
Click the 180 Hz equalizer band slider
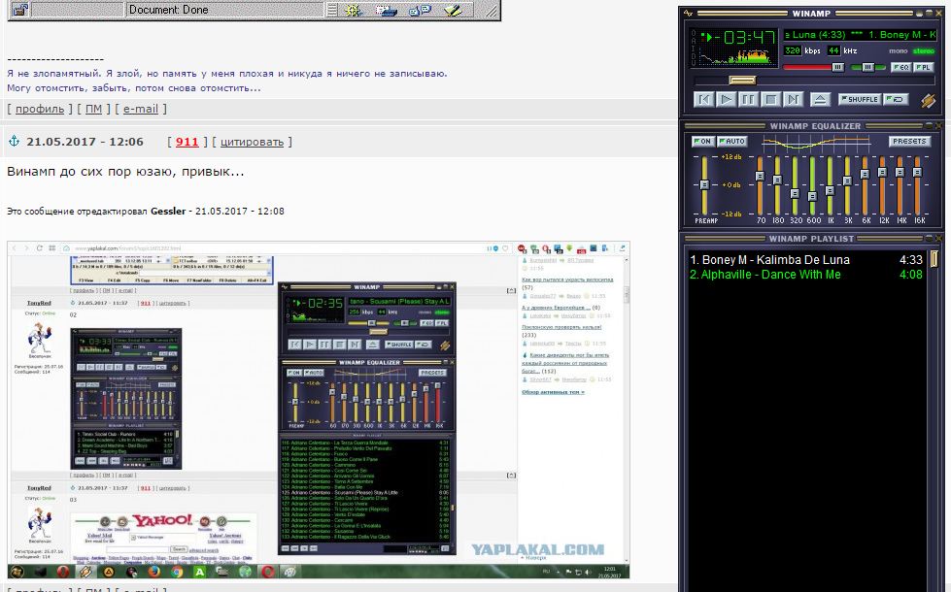click(777, 184)
